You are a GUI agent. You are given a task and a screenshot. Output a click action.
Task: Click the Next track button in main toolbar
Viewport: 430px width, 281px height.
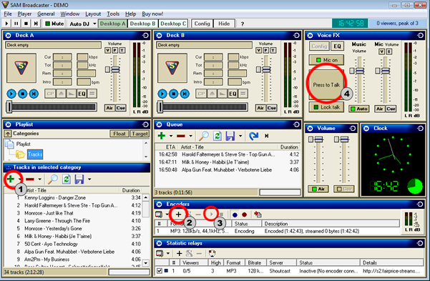[36, 24]
